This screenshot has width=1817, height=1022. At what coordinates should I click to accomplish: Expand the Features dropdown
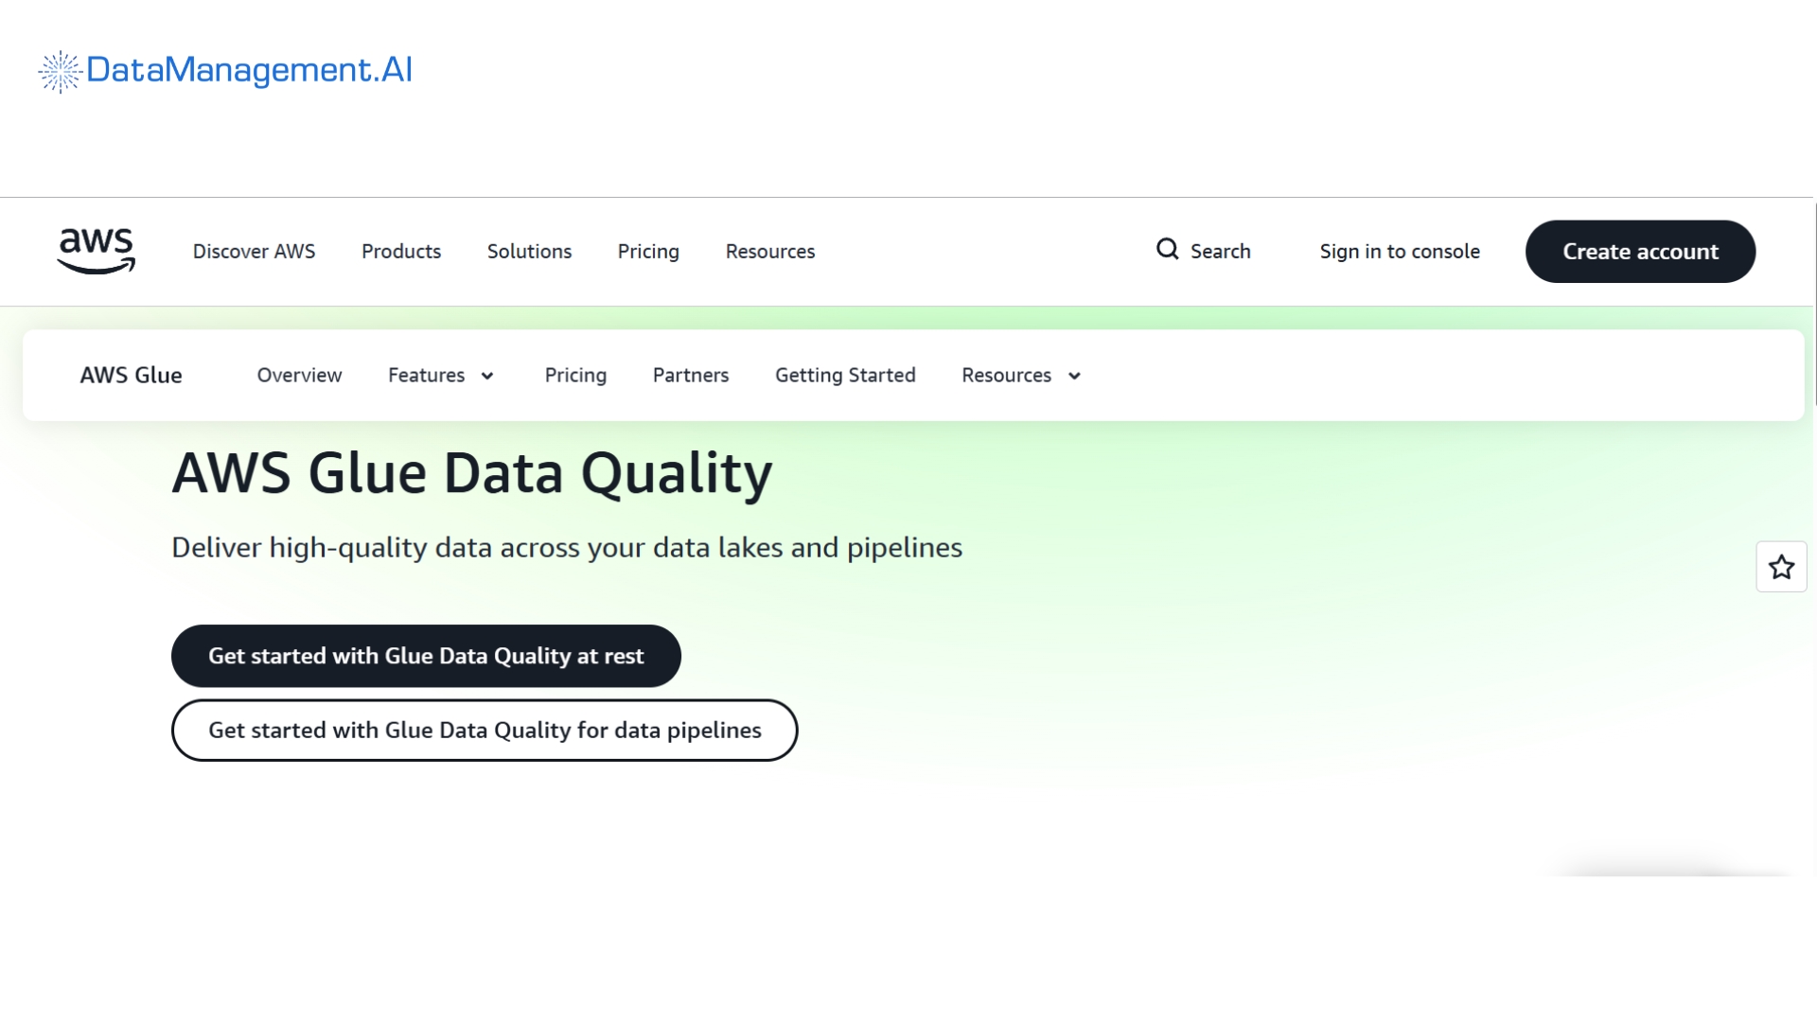(x=441, y=375)
